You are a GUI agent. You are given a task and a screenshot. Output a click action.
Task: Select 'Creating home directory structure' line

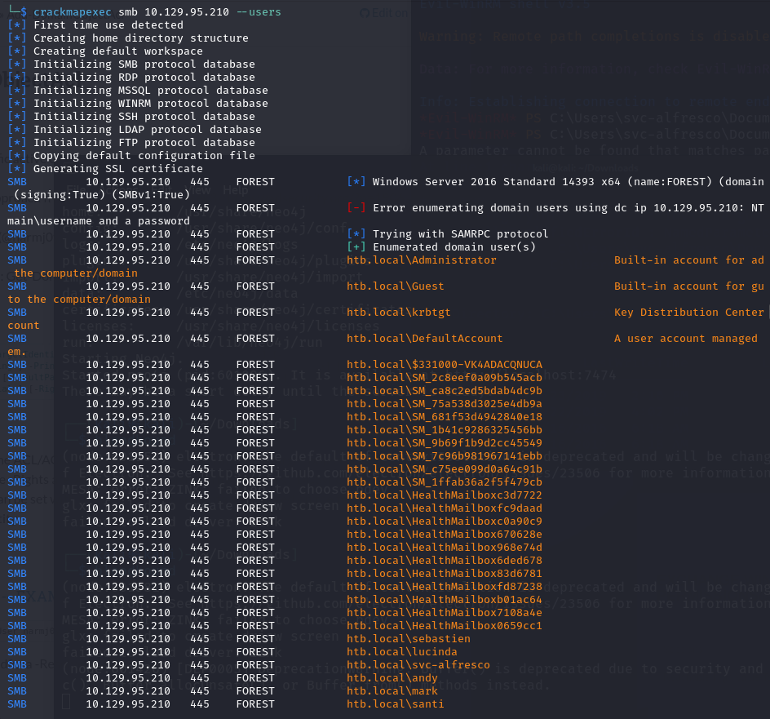coord(140,38)
